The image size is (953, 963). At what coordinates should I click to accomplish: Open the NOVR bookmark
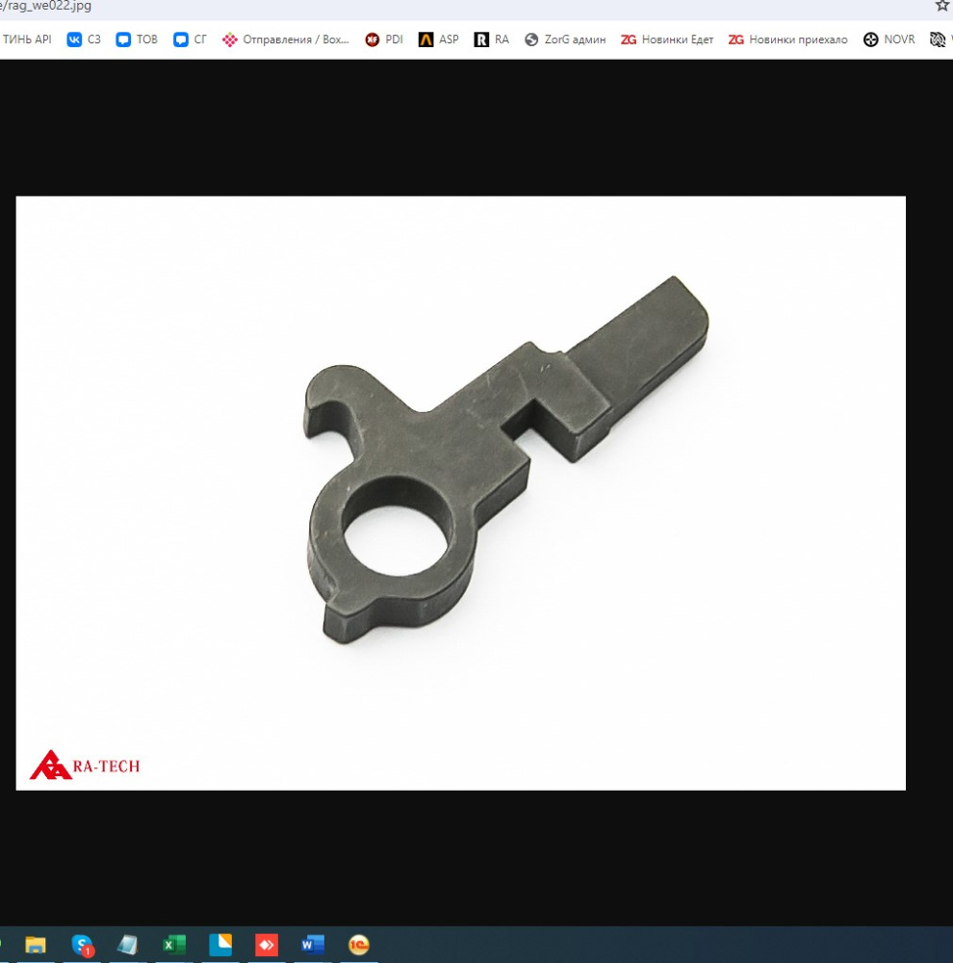click(889, 39)
